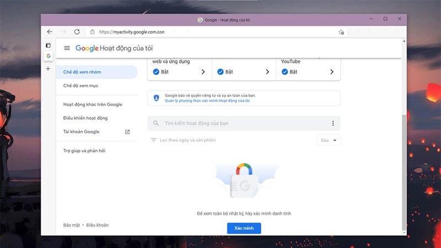Open the Xóa dropdown
The width and height of the screenshot is (441, 248).
[x=329, y=140]
